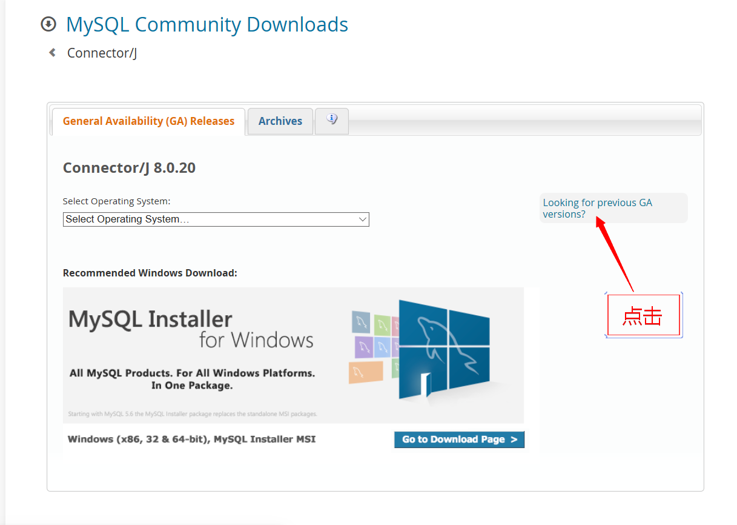Open the Select Operating System dropdown
Screen dimensions: 737x525
point(216,219)
